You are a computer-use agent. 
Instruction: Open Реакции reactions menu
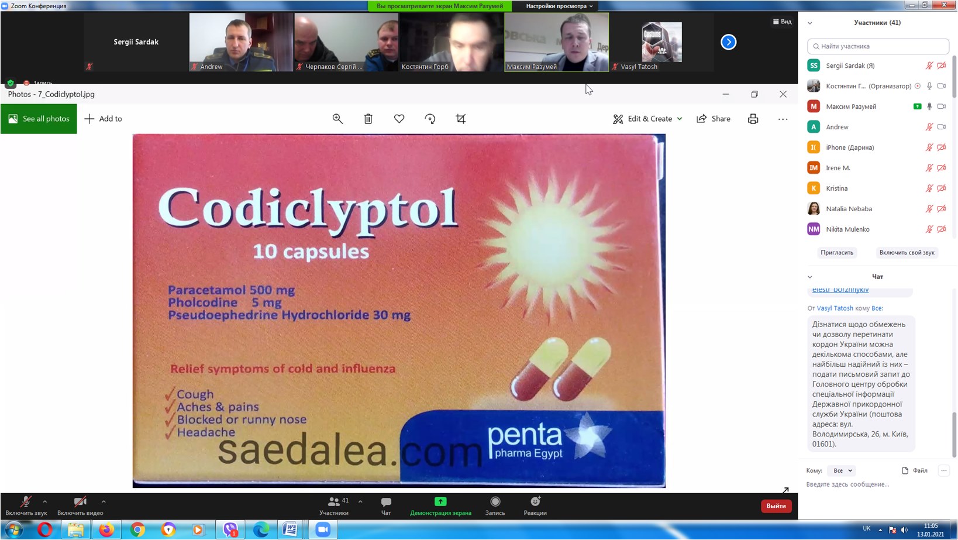(x=535, y=506)
